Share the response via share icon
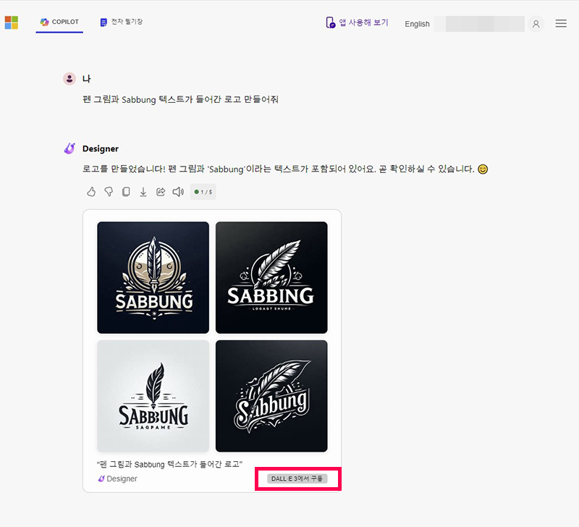 click(x=161, y=192)
